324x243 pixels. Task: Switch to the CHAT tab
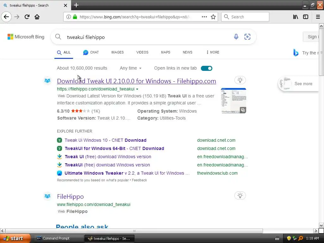[91, 53]
